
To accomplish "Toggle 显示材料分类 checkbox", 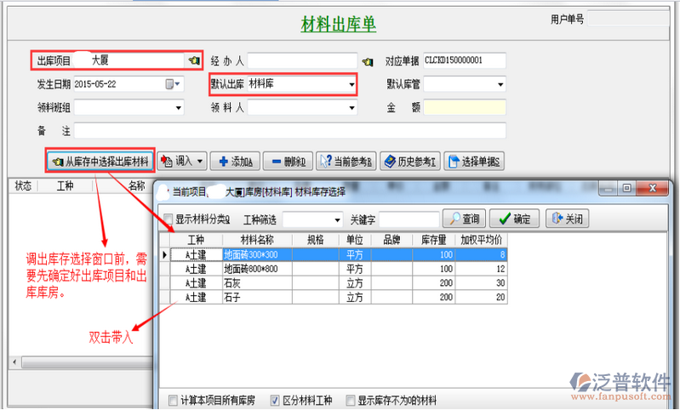I will point(169,219).
